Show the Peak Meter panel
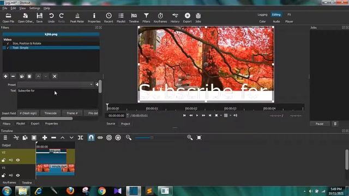 (77, 18)
